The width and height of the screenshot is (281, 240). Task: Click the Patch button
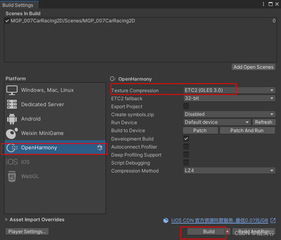point(200,131)
